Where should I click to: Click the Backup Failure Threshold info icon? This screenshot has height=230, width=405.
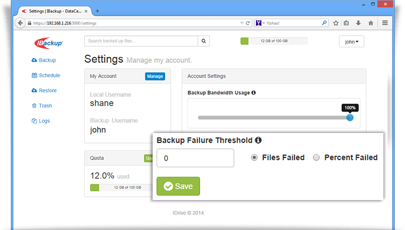(258, 140)
